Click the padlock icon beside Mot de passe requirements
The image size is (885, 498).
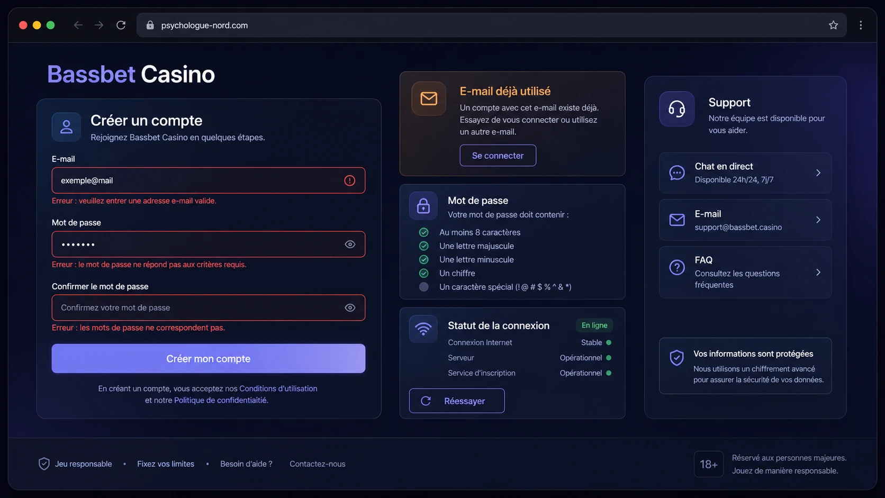423,206
